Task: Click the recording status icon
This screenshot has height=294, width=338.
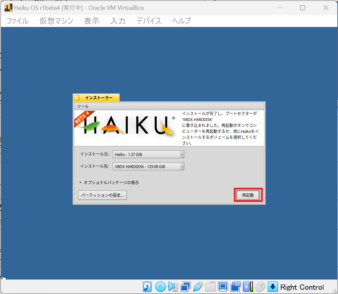Action: click(x=235, y=287)
